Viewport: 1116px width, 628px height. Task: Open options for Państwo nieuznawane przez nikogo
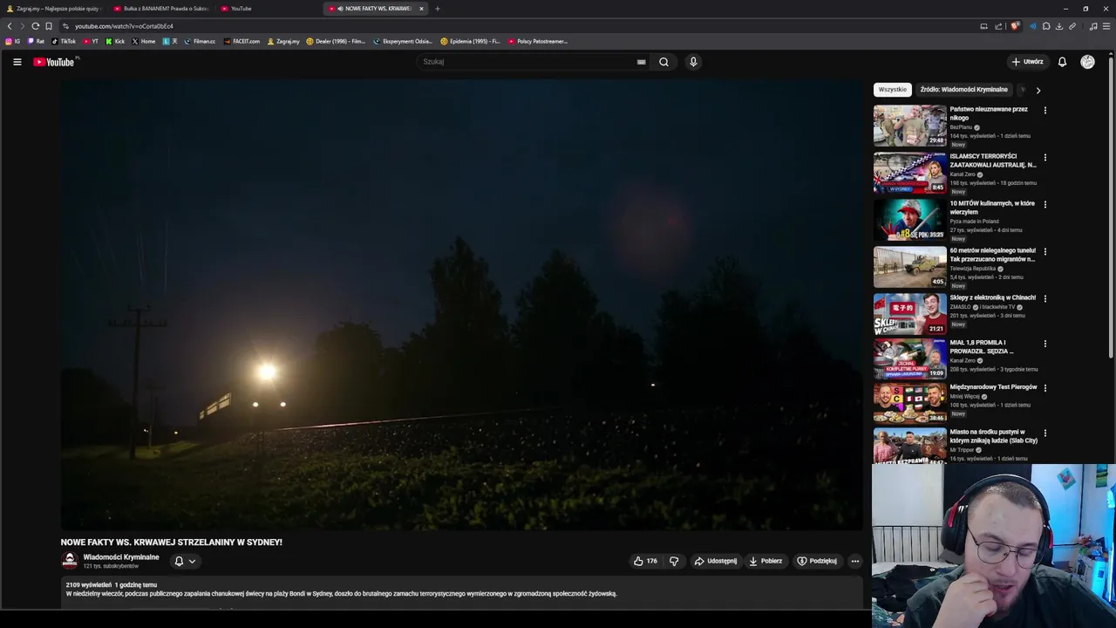(1045, 111)
